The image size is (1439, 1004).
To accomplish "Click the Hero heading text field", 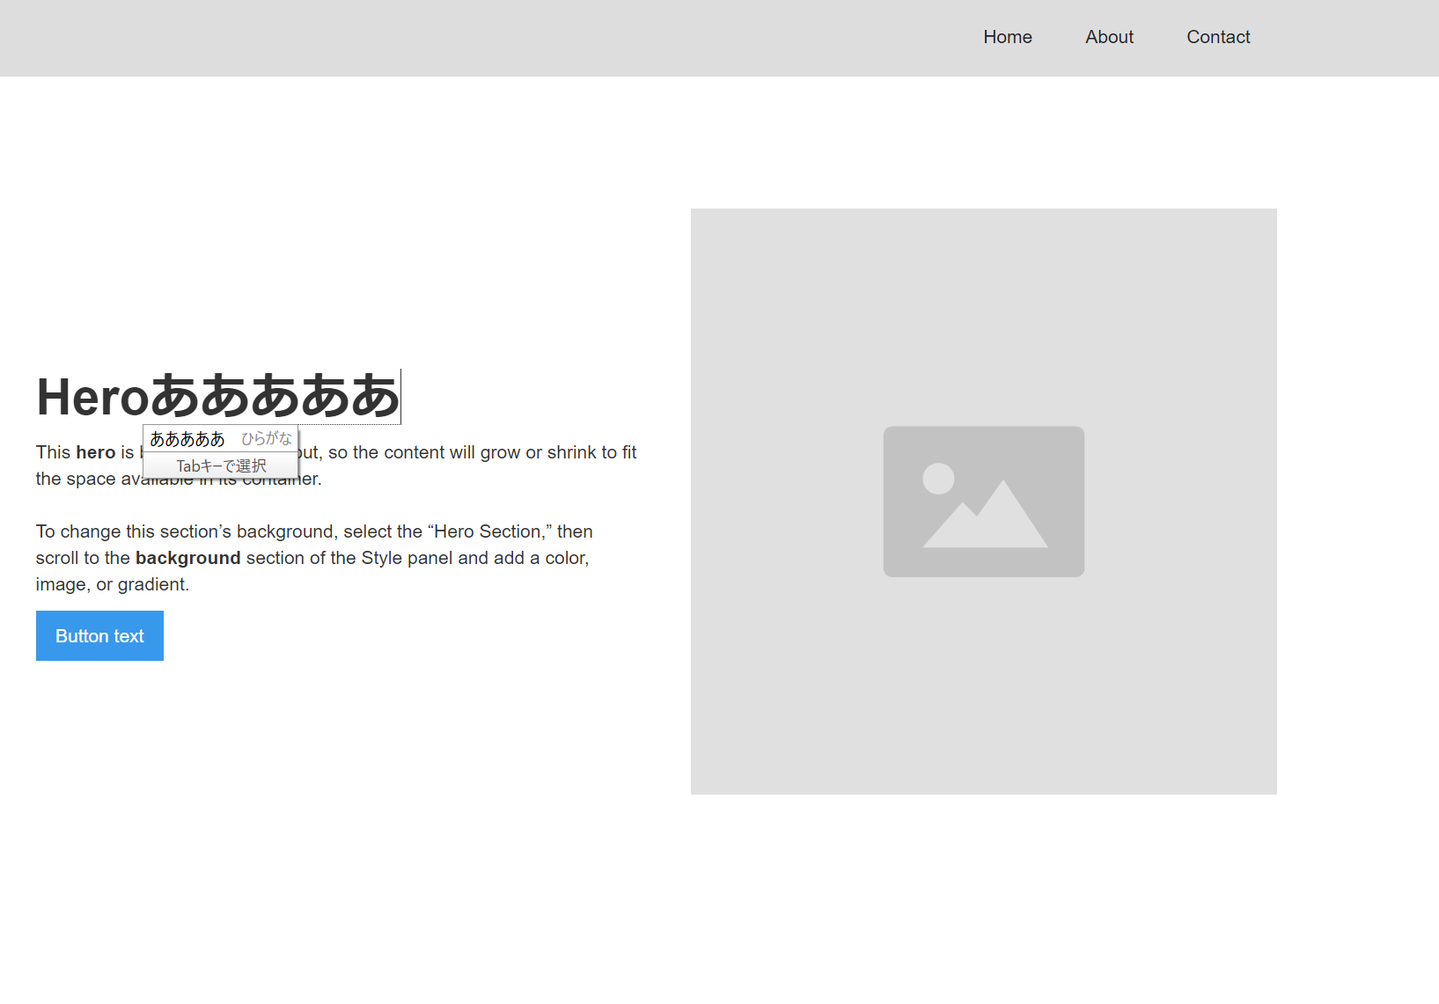I will [x=218, y=397].
